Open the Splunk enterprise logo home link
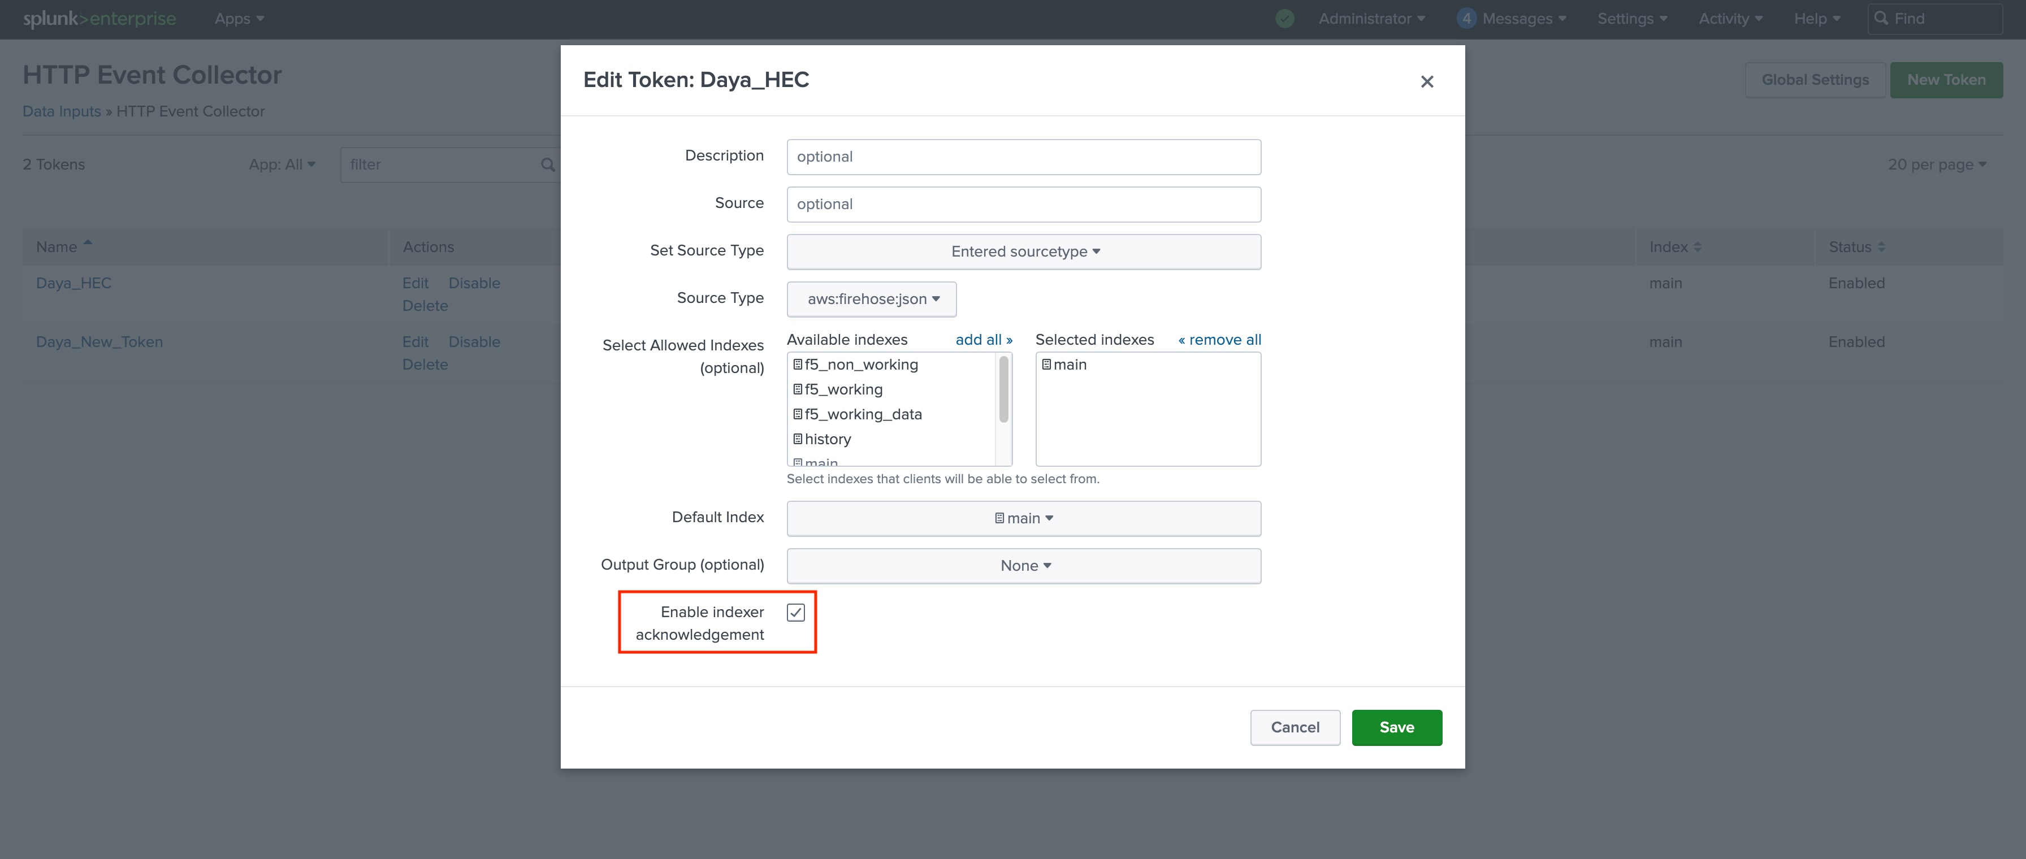This screenshot has width=2026, height=859. click(99, 19)
